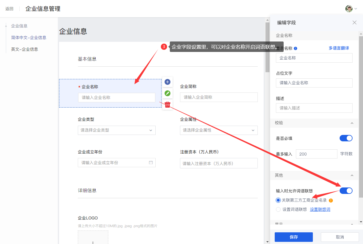The width and height of the screenshot is (363, 244).
Task: Click the 保存 save button
Action: tap(293, 237)
